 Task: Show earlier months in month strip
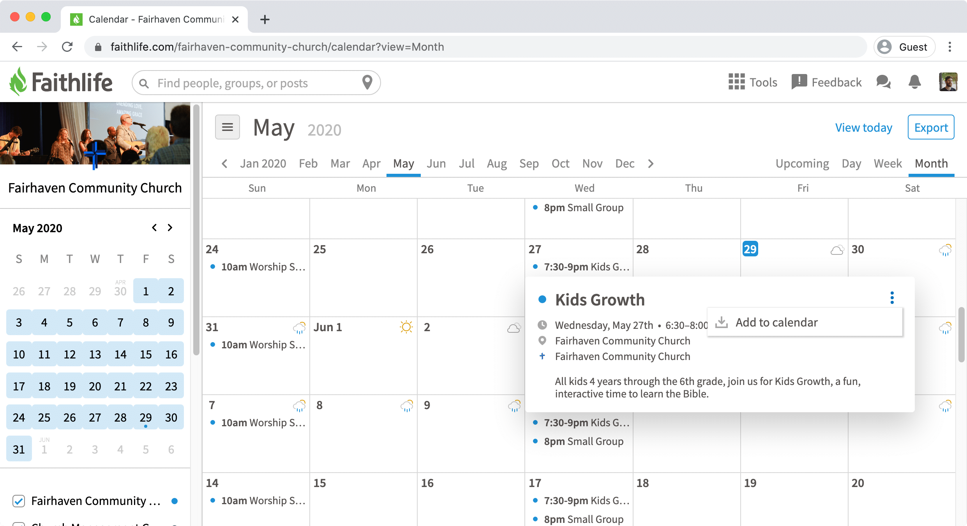pyautogui.click(x=224, y=164)
